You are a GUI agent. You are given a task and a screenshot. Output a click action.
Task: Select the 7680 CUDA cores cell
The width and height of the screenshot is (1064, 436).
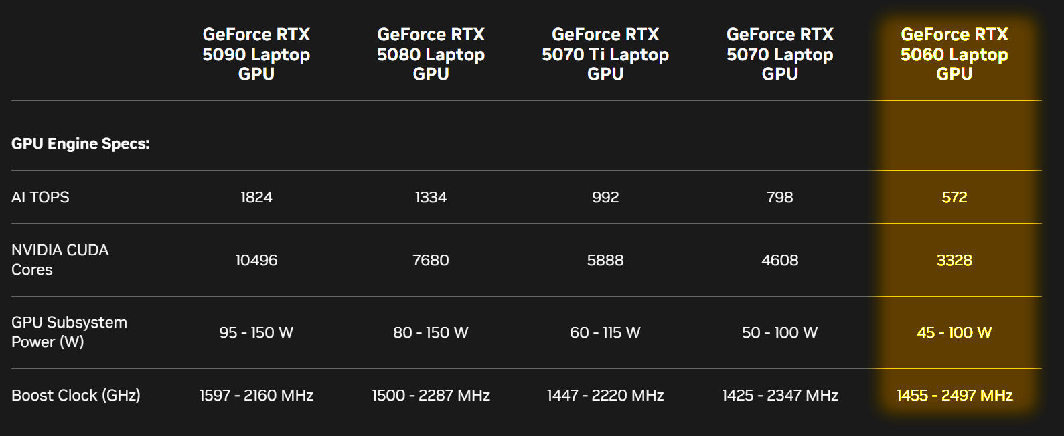[x=431, y=260]
